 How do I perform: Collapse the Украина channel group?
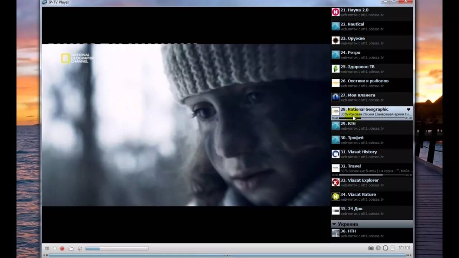pyautogui.click(x=334, y=224)
